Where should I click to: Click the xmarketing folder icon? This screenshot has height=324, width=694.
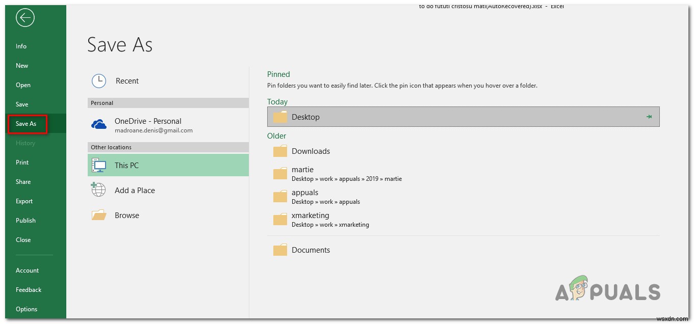tap(280, 220)
